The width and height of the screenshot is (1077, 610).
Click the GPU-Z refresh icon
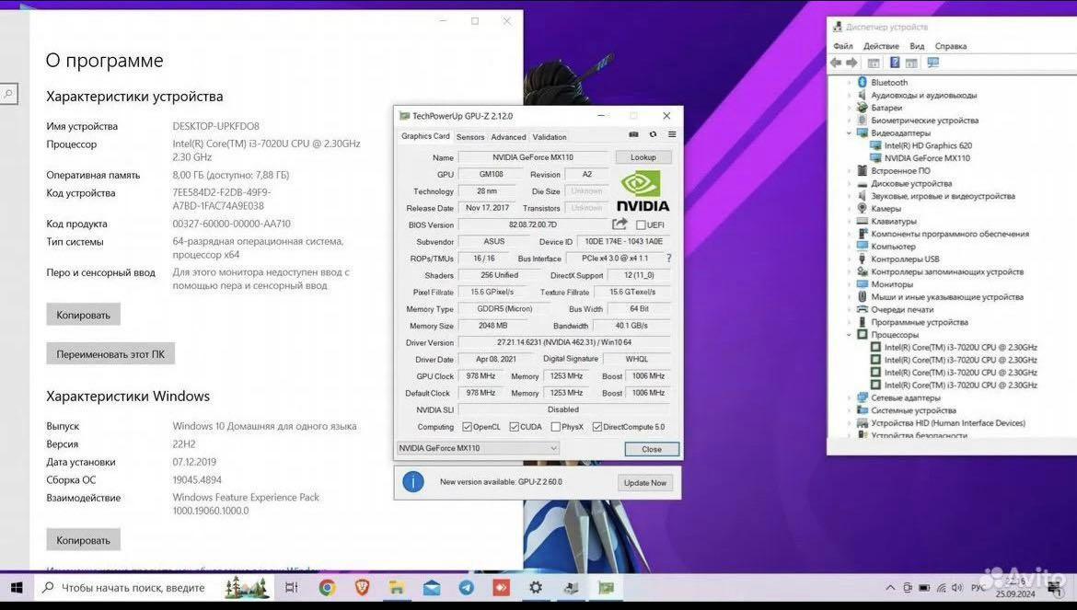(653, 135)
